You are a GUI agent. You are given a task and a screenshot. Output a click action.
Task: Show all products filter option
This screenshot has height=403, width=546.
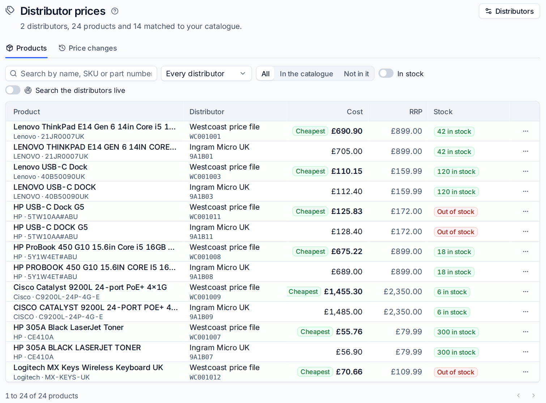point(265,74)
